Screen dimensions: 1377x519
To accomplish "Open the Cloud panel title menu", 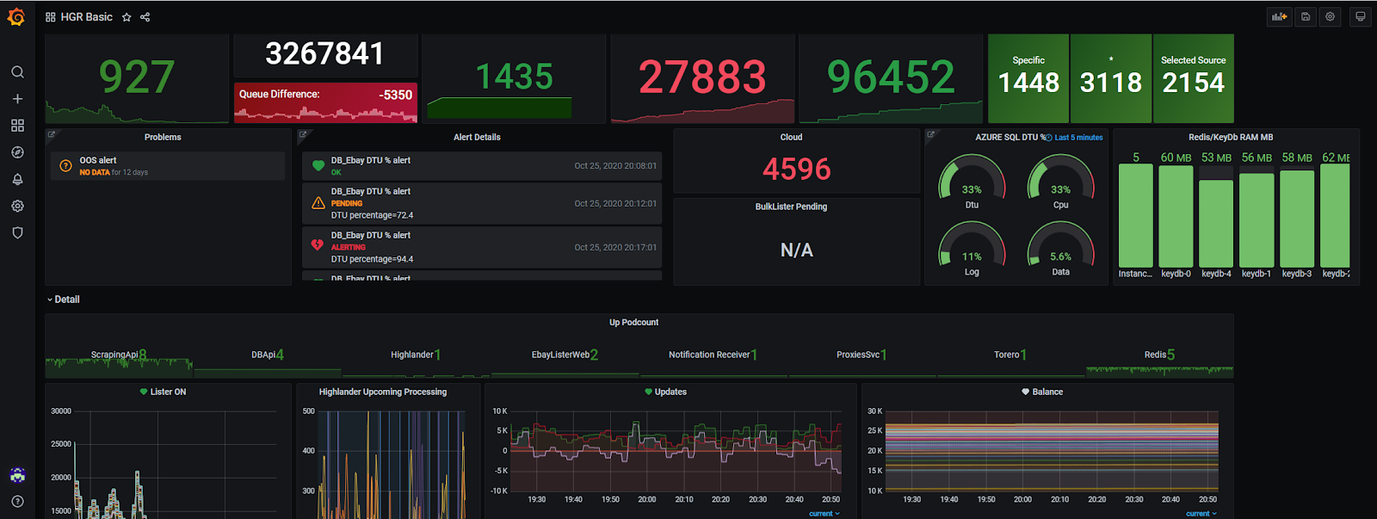I will click(791, 137).
